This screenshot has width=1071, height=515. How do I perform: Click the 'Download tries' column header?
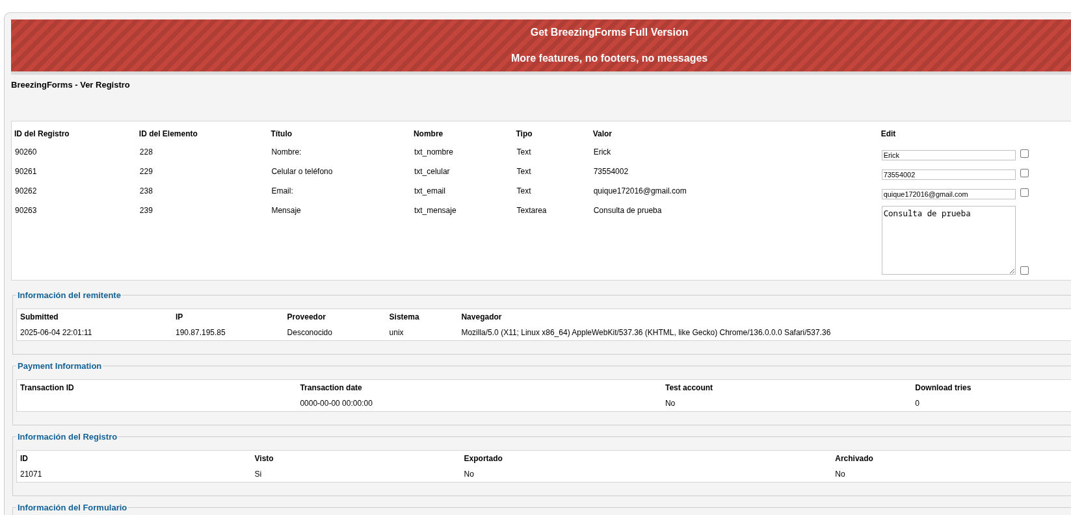pyautogui.click(x=943, y=388)
